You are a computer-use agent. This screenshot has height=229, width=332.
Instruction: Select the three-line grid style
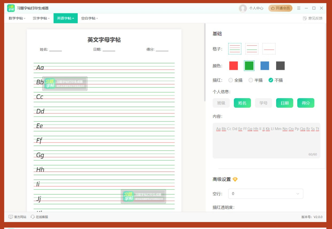(x=252, y=49)
